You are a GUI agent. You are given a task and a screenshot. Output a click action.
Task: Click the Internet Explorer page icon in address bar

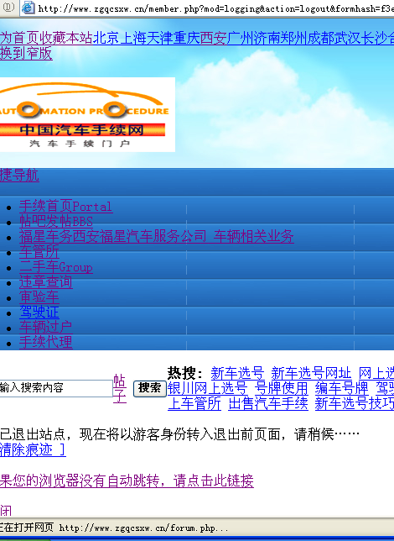point(28,8)
